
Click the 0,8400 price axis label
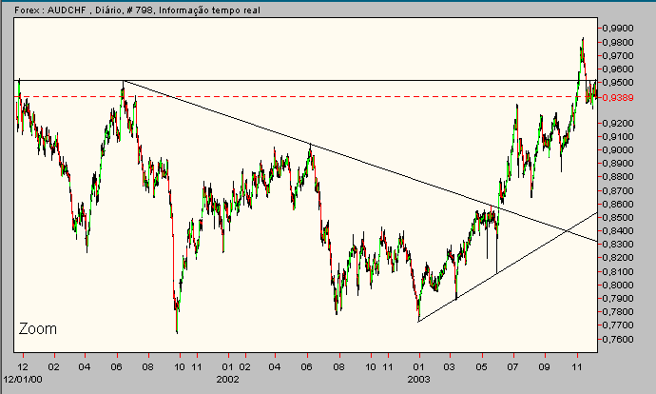[618, 231]
